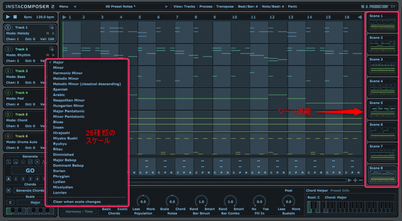This screenshot has width=402, height=221.
Task: Click the Post Sustain knob showing 0.0
Action: click(289, 201)
